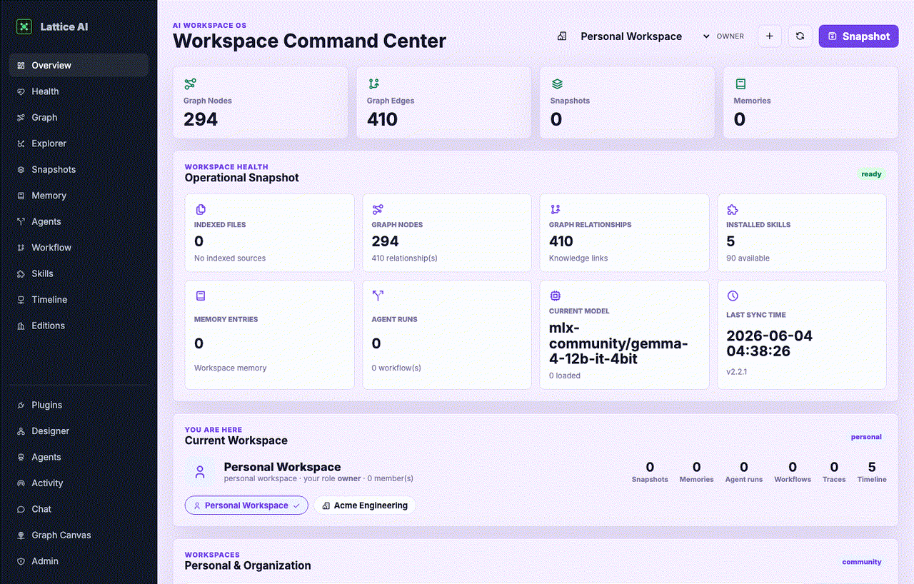Click the Agent runs count stat

click(744, 473)
